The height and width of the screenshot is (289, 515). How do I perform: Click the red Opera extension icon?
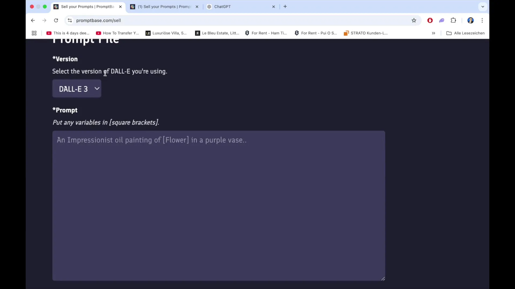pos(430,20)
